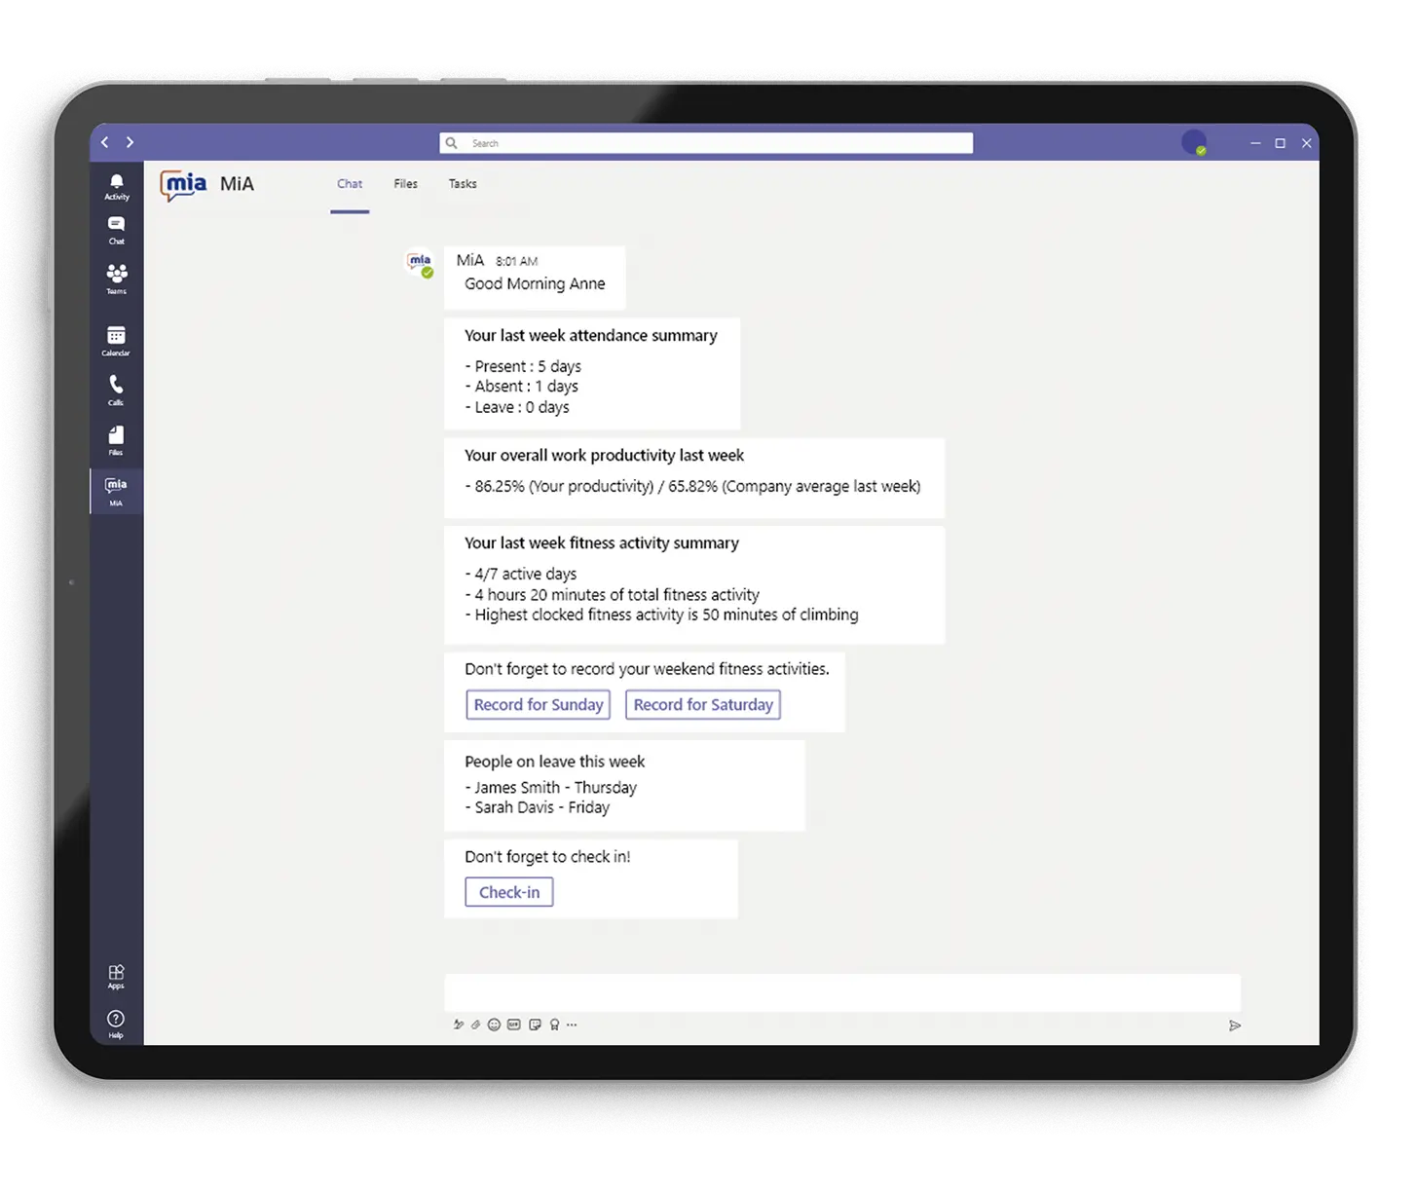
Task: Open the Calls section in sidebar
Action: pos(116,391)
